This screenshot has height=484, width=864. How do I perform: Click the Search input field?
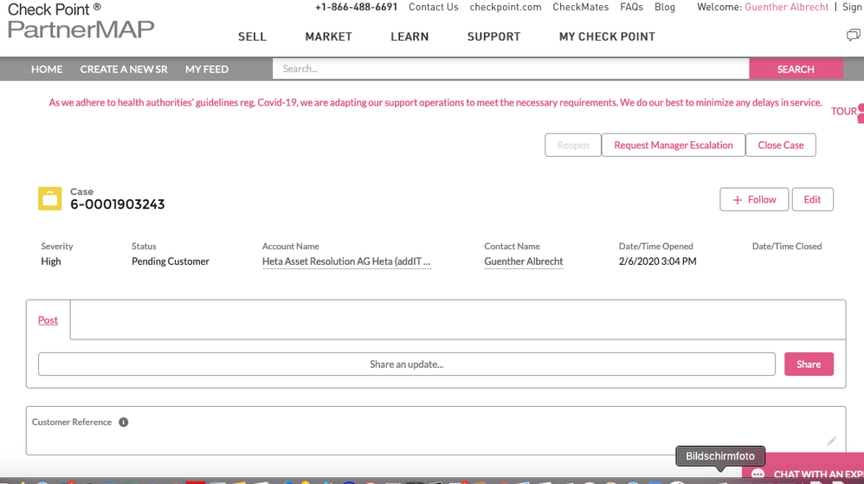pyautogui.click(x=511, y=69)
